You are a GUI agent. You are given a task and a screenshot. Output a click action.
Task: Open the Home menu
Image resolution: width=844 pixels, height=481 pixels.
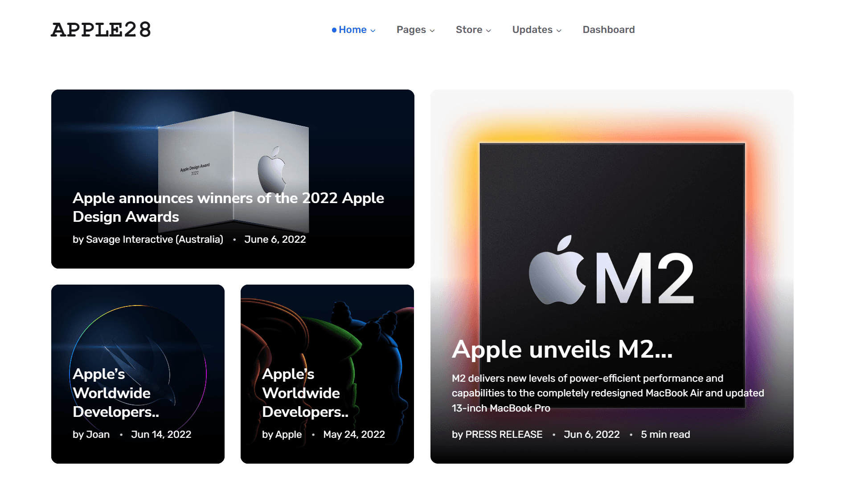coord(353,30)
